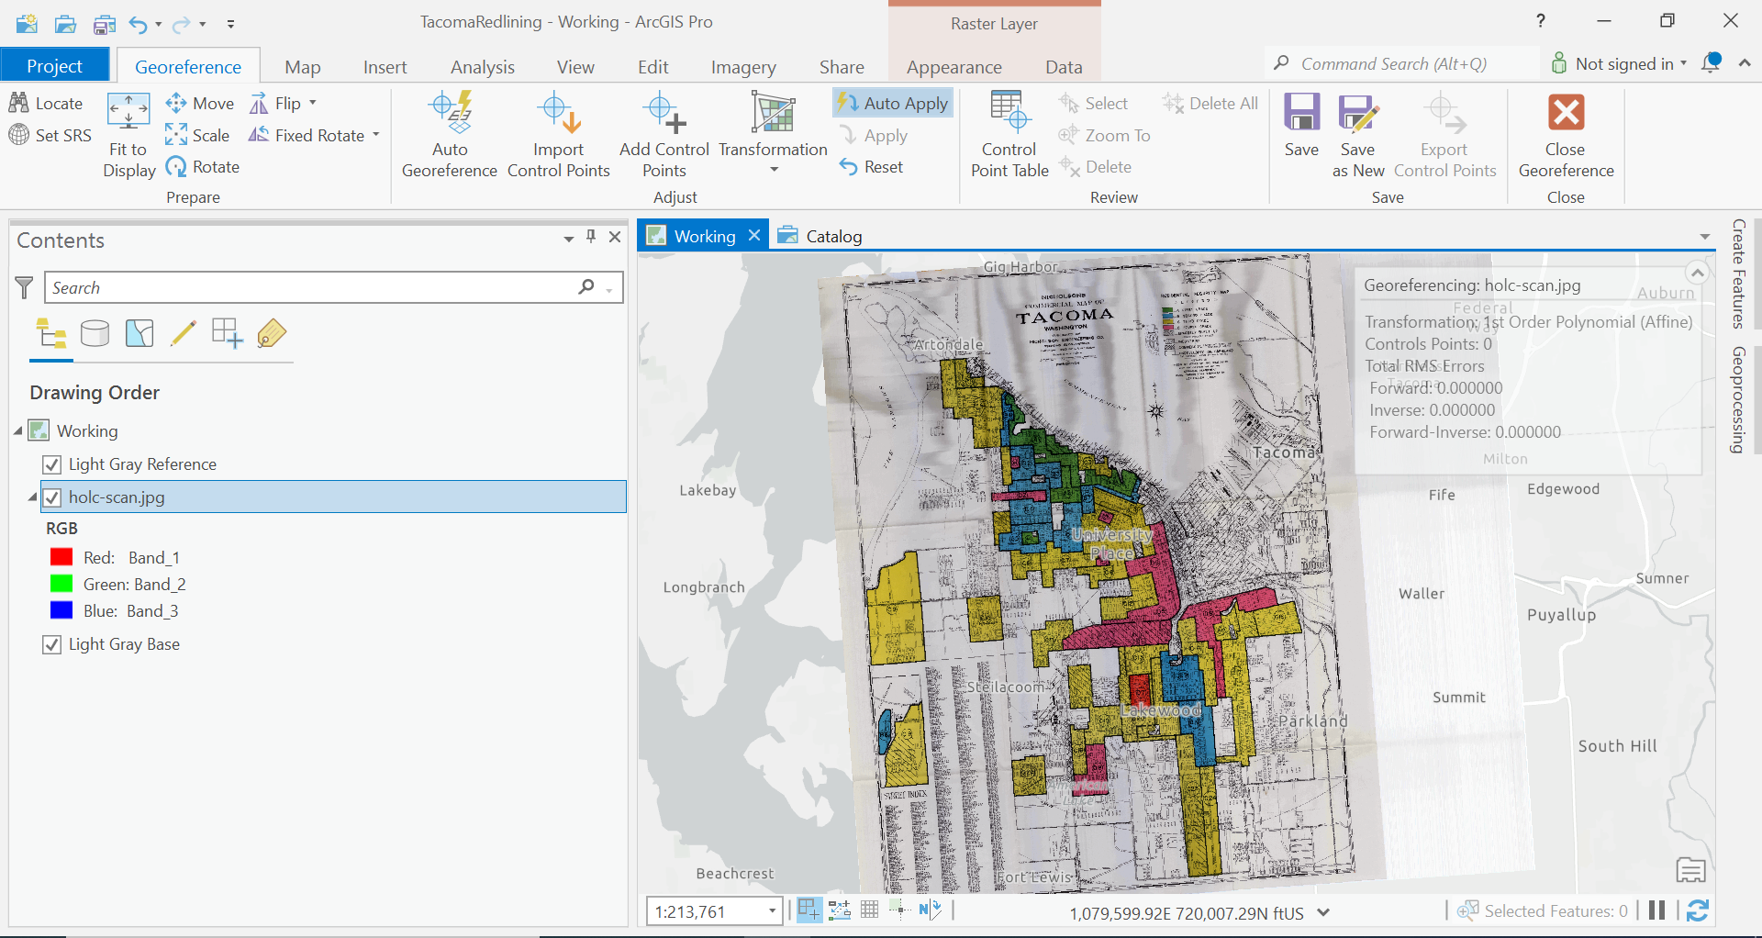Select the Move tool
Viewport: 1762px width, 938px height.
[x=200, y=103]
